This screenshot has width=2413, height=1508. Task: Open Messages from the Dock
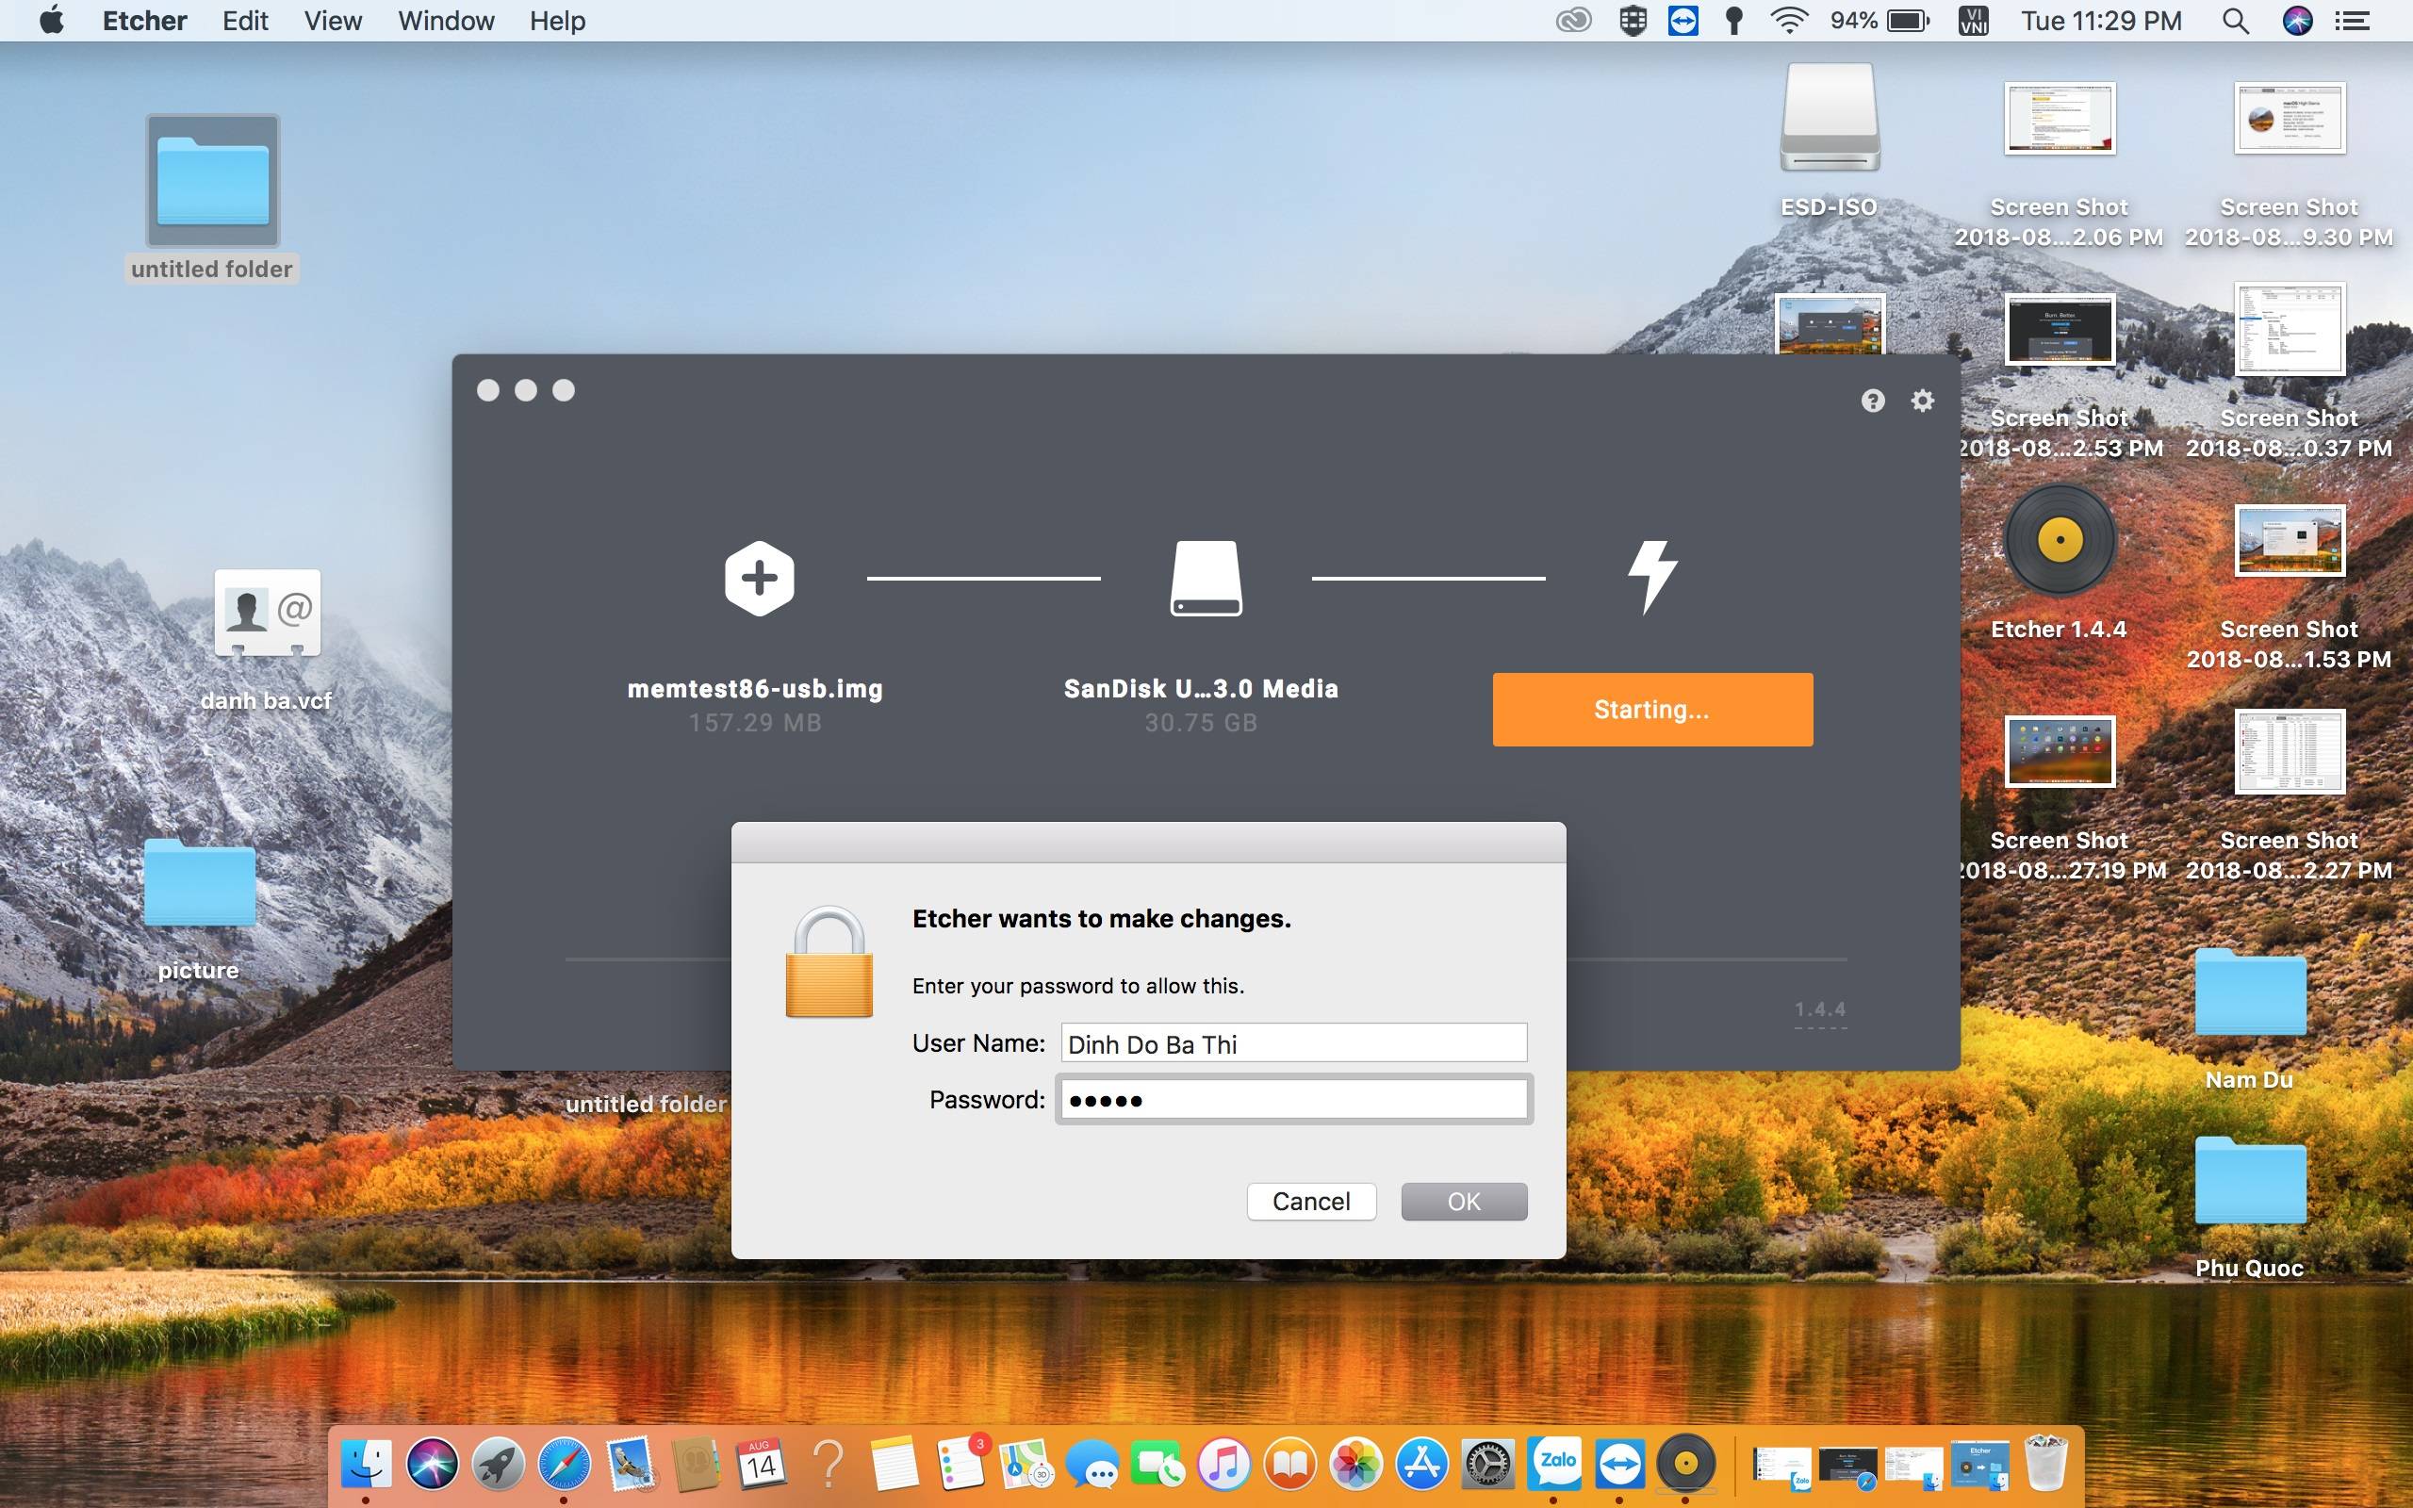click(1092, 1464)
